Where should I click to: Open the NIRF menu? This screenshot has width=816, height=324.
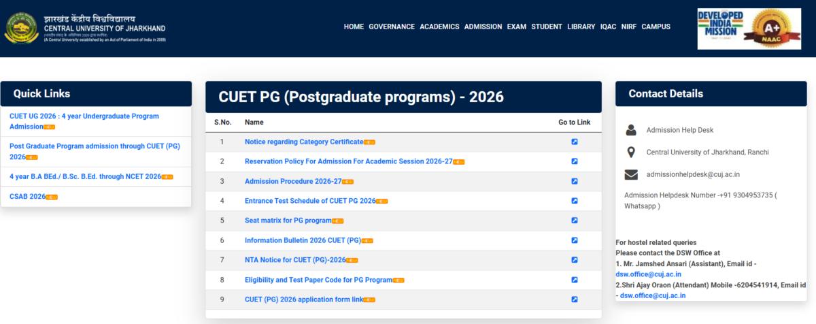pyautogui.click(x=628, y=27)
